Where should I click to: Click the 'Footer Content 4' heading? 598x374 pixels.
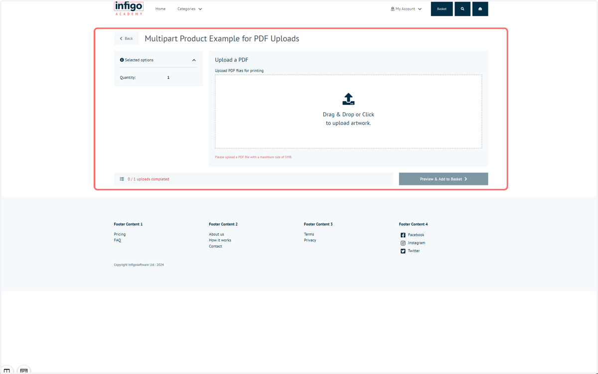pyautogui.click(x=414, y=224)
